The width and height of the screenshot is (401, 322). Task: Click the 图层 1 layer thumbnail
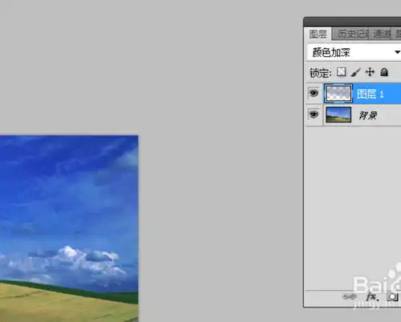pyautogui.click(x=338, y=94)
